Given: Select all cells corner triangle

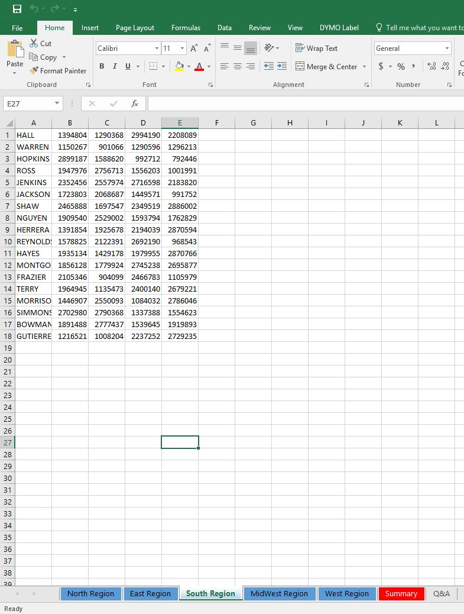Looking at the screenshot, I should click(x=9, y=123).
